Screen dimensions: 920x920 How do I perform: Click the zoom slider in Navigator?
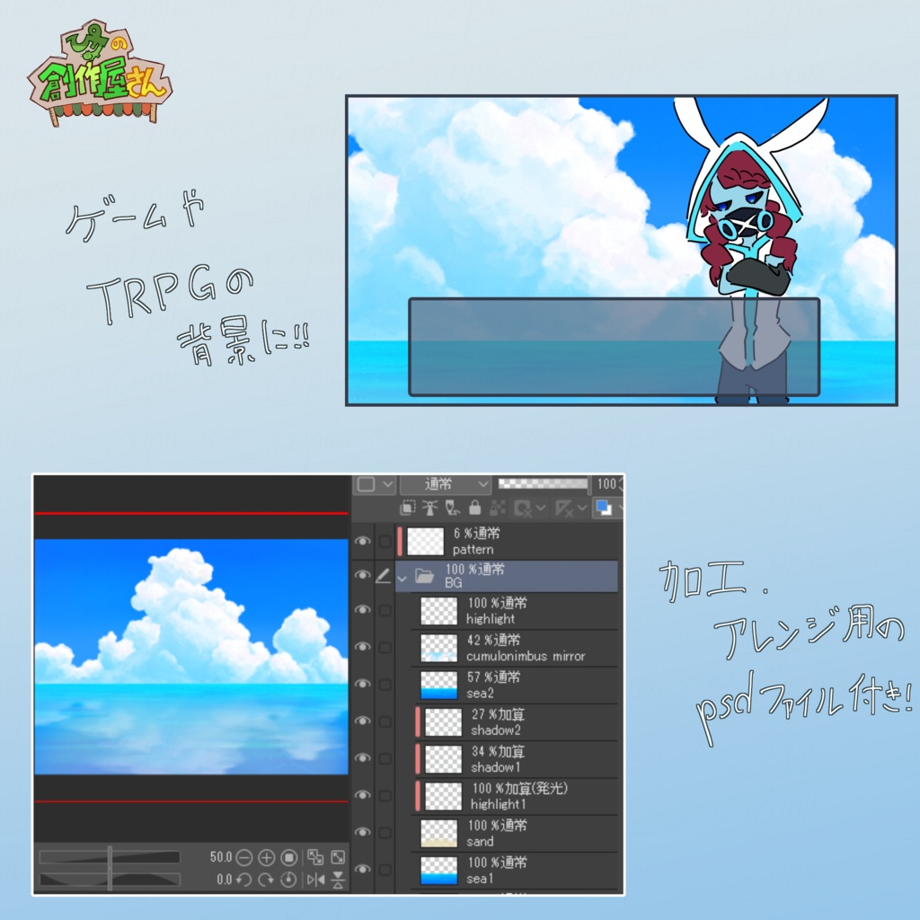coord(109,856)
